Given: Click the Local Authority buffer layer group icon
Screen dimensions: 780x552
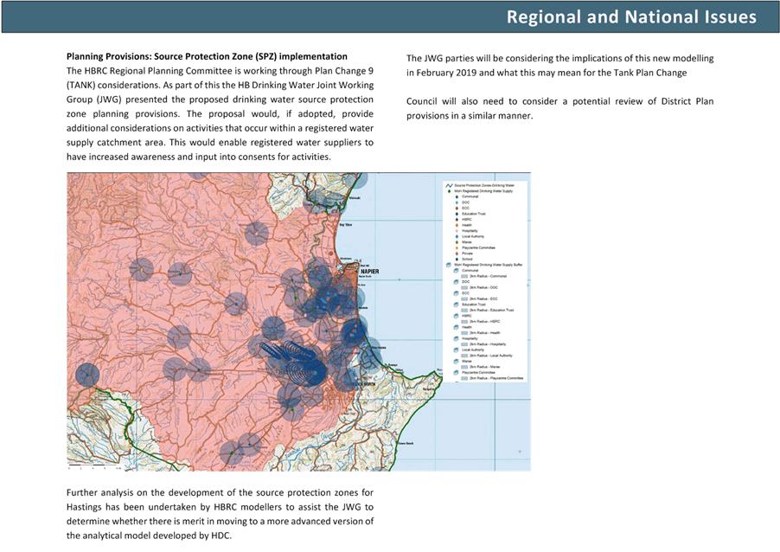Looking at the screenshot, I should click(x=457, y=350).
